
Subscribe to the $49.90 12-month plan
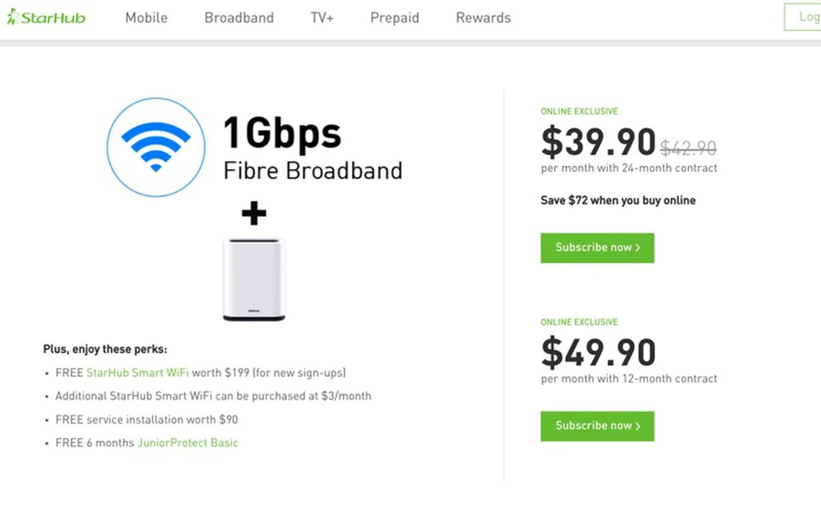[x=597, y=426]
